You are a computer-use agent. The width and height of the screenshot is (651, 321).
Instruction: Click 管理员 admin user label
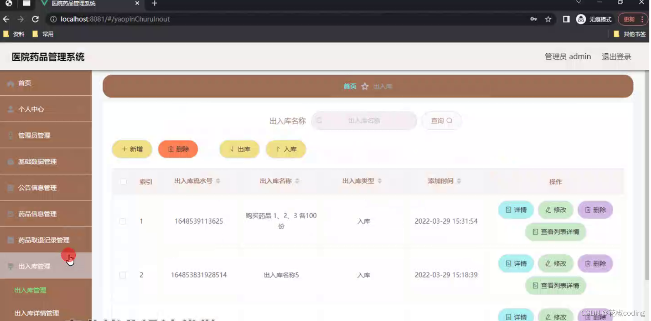pos(568,57)
